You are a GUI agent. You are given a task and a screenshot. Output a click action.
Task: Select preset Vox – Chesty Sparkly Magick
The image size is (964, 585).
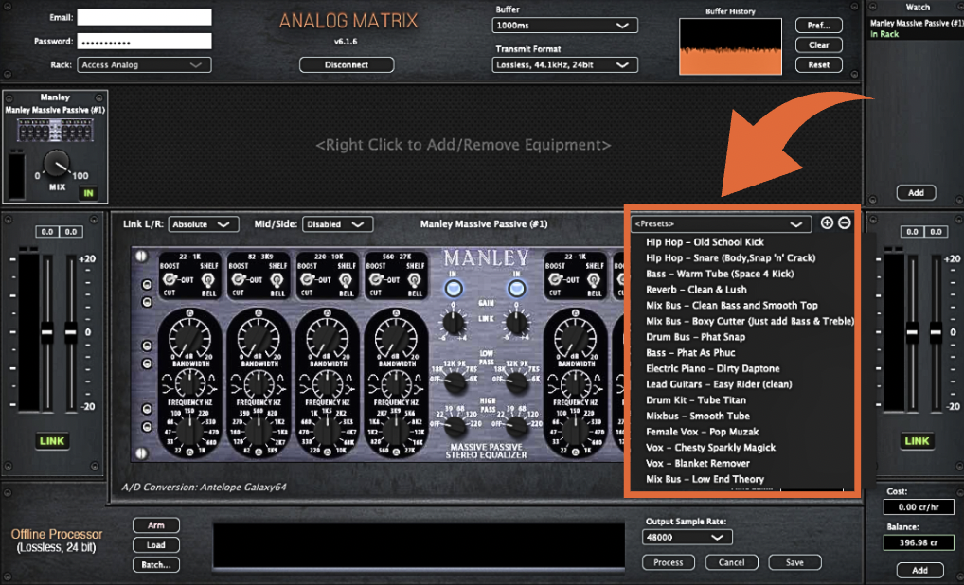click(x=711, y=448)
